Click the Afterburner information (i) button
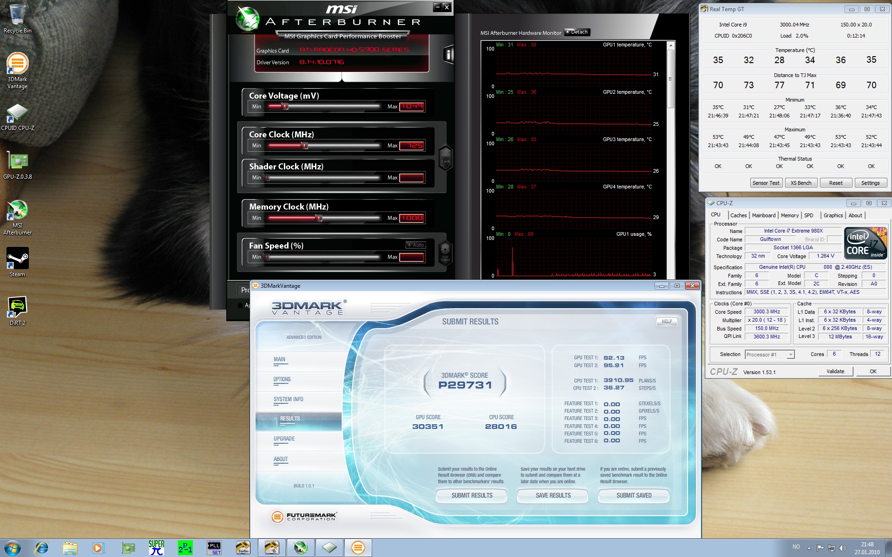This screenshot has width=892, height=557. [448, 55]
